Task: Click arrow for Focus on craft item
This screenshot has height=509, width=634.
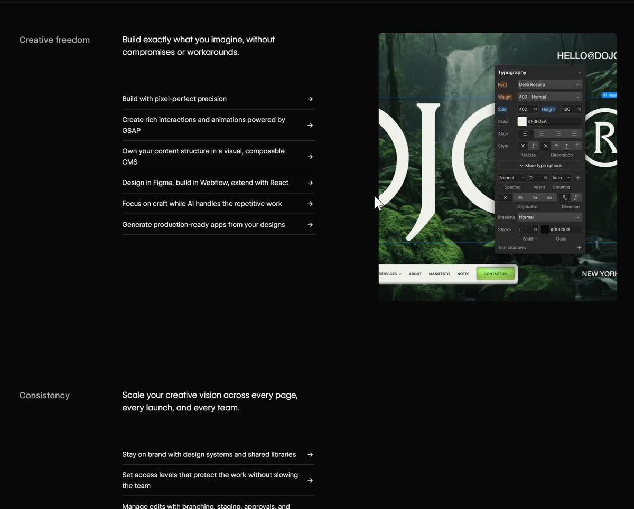Action: (310, 204)
